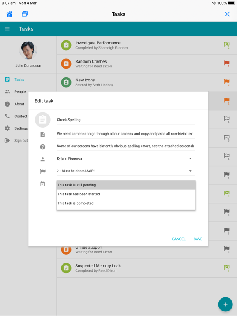237x316 pixels.
Task: Click the green flag for Investigate Performance
Action: click(227, 44)
